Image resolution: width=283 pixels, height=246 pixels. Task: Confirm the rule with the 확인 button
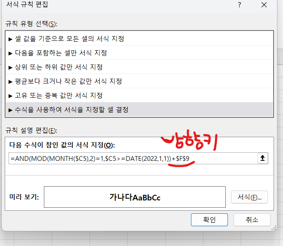pyautogui.click(x=209, y=219)
